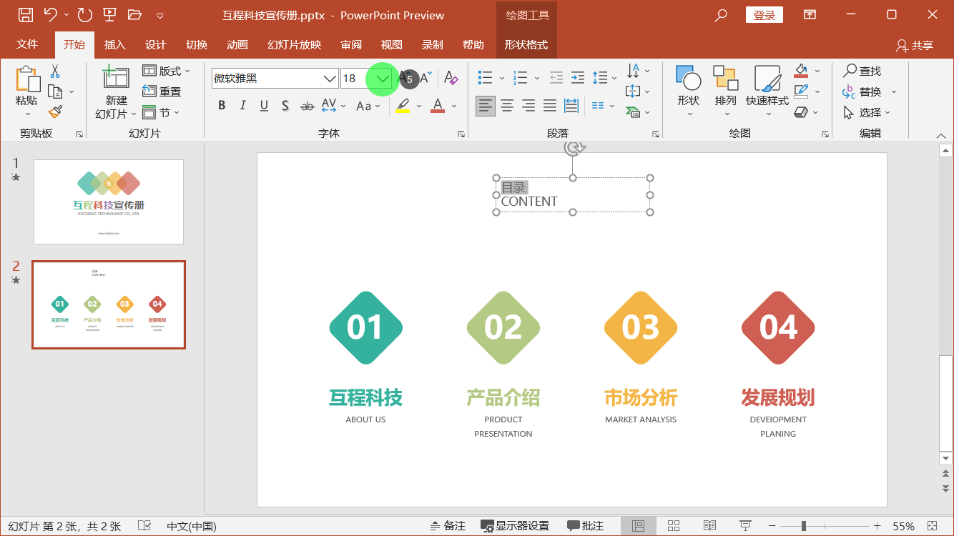Switch to the 设计 Design tab

(x=156, y=44)
